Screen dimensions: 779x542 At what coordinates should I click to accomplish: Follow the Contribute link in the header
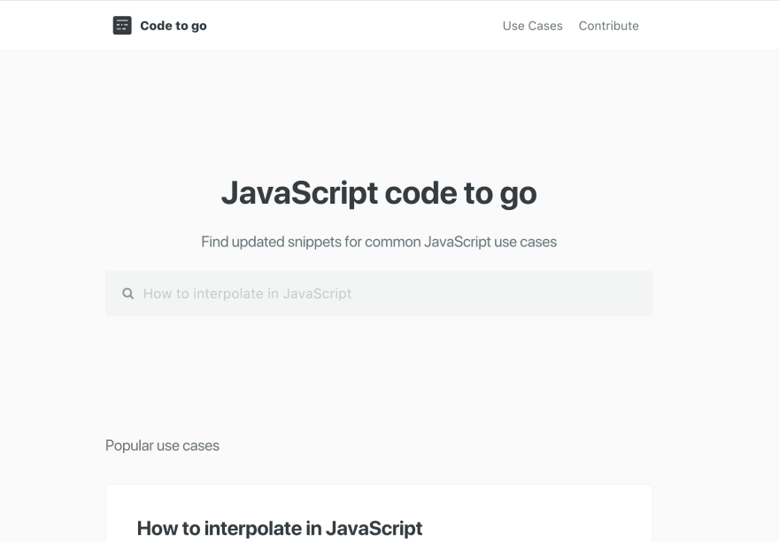click(609, 26)
